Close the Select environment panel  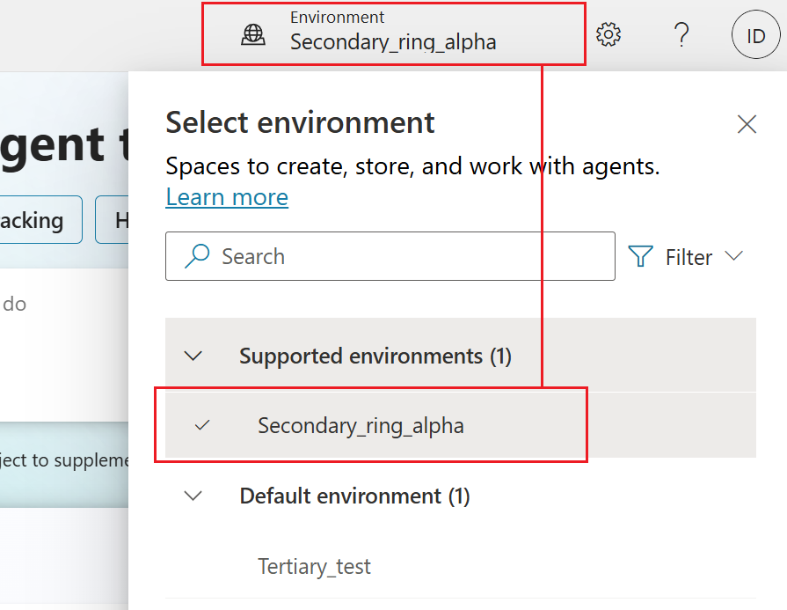[747, 124]
